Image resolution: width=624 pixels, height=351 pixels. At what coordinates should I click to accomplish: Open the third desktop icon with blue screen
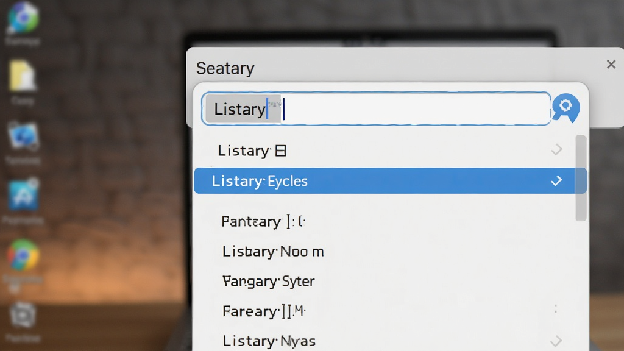pos(24,136)
